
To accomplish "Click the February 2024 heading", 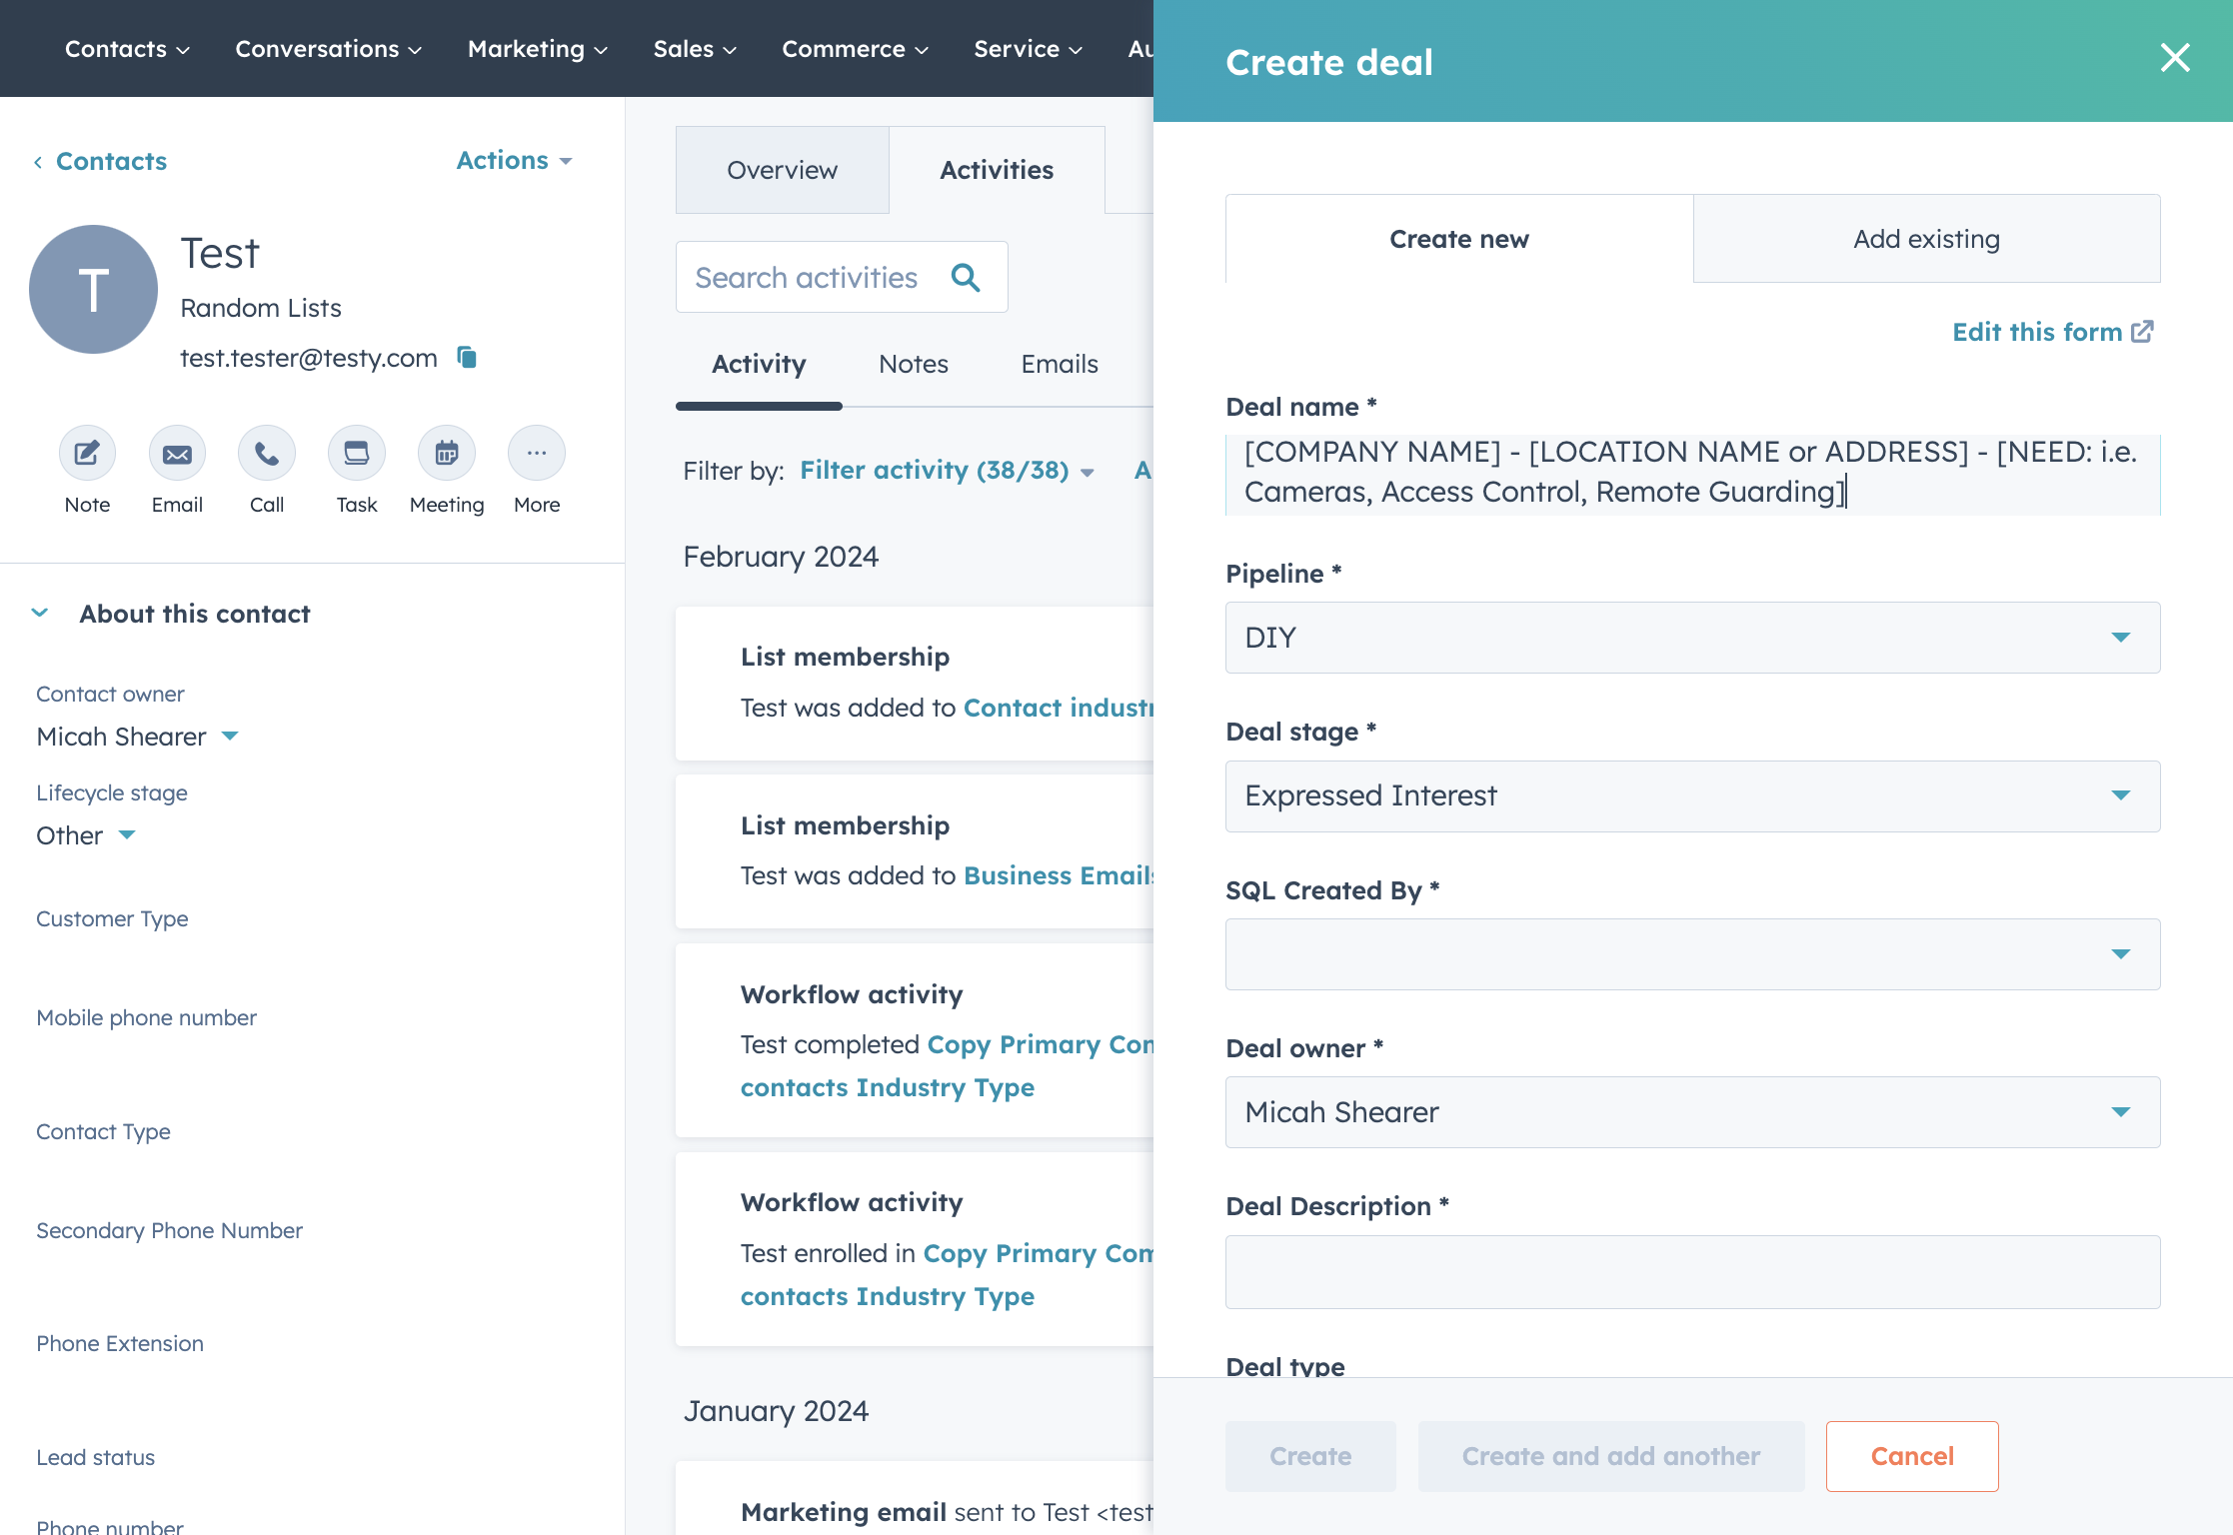I will pos(781,557).
